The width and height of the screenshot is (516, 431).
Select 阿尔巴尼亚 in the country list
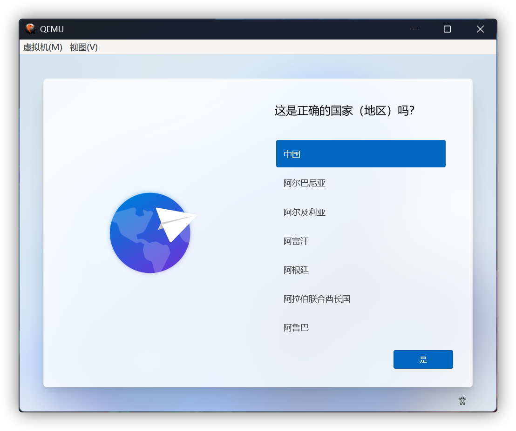[360, 183]
